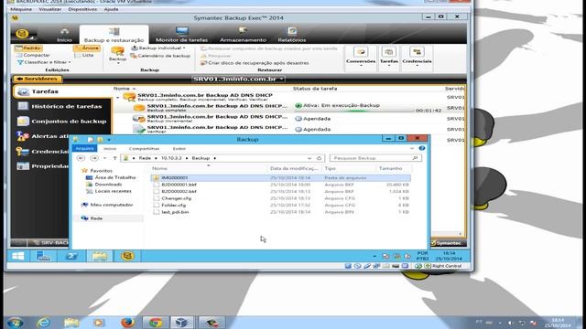
Task: Switch to Lista display mode
Action: pos(84,55)
